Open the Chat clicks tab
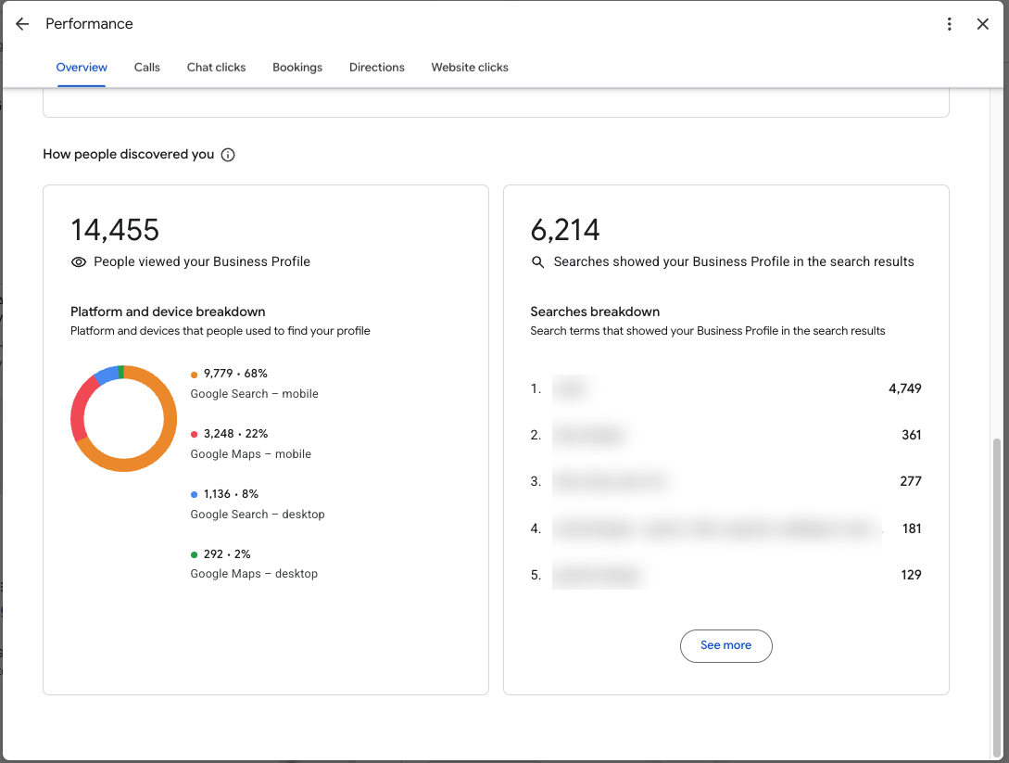Screen dimensions: 1009x763 tap(216, 68)
